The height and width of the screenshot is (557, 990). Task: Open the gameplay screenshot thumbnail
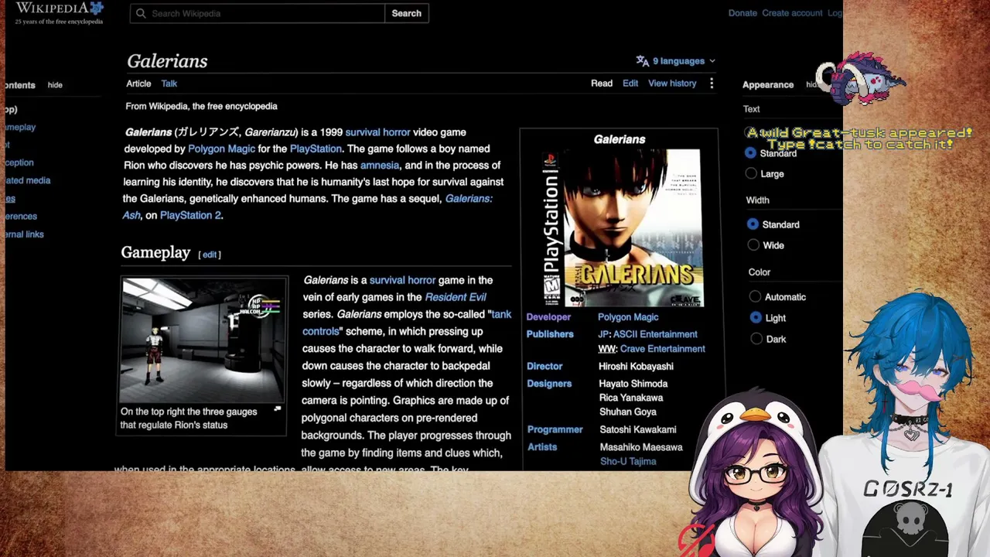203,340
